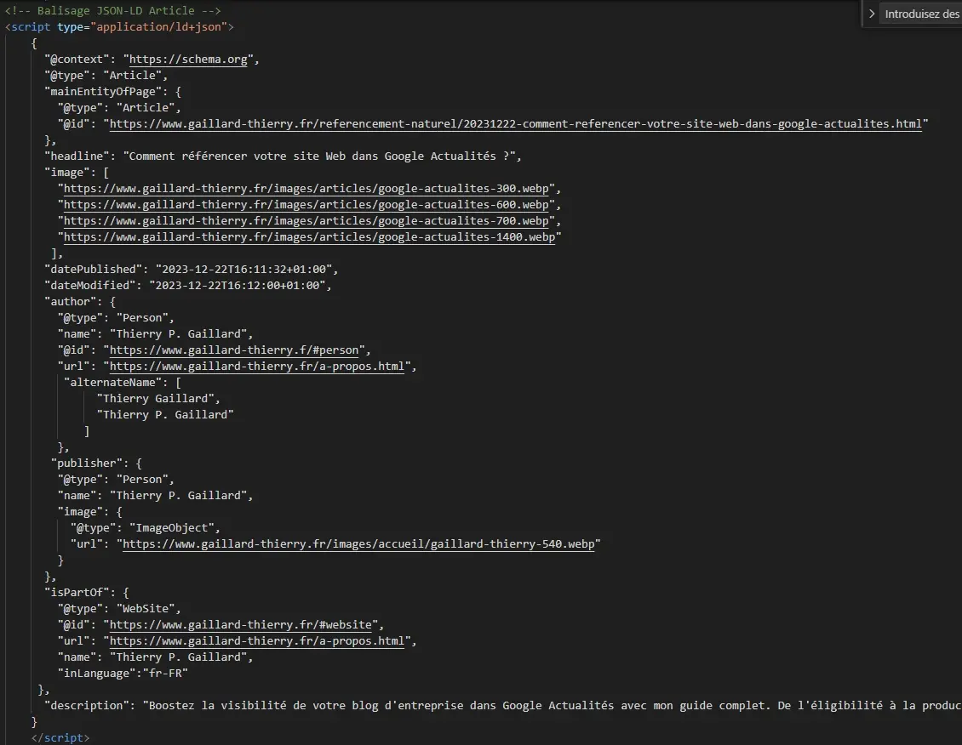This screenshot has height=745, width=962.
Task: Click the author name "Thierry P. Gaillard"
Action: point(178,334)
